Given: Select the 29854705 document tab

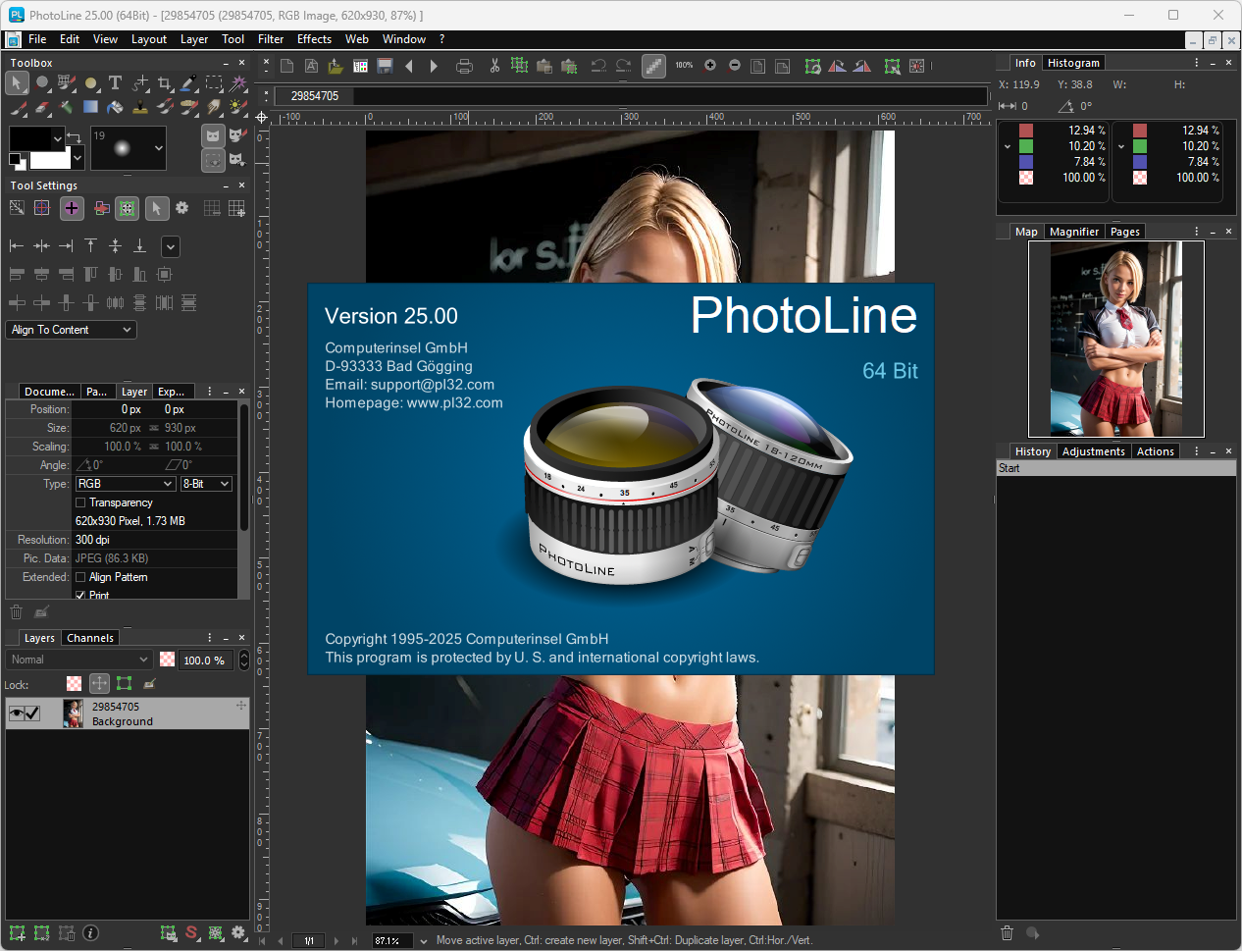Looking at the screenshot, I should click(x=315, y=96).
